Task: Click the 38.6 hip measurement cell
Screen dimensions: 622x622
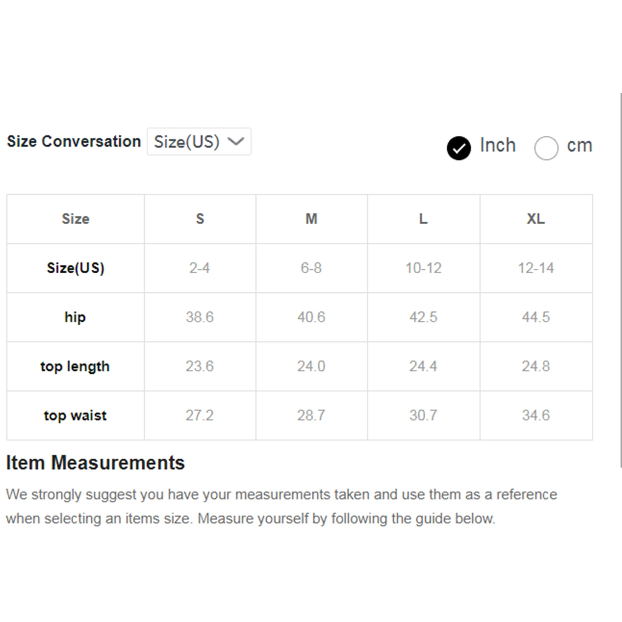Action: (200, 317)
